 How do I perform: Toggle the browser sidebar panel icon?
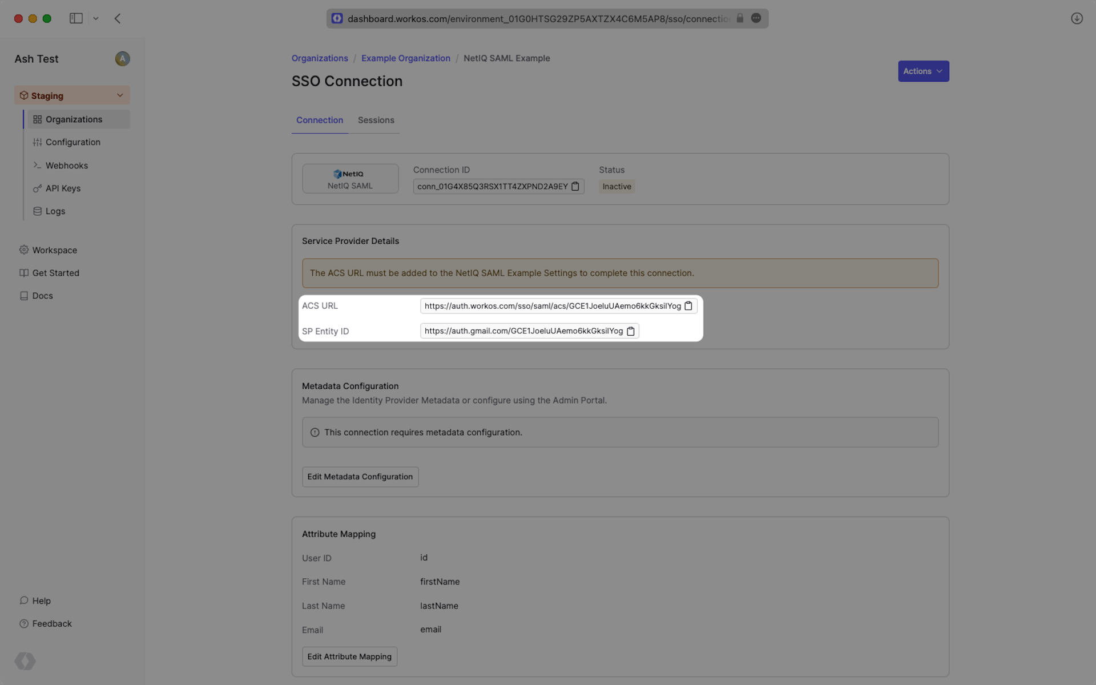(76, 18)
